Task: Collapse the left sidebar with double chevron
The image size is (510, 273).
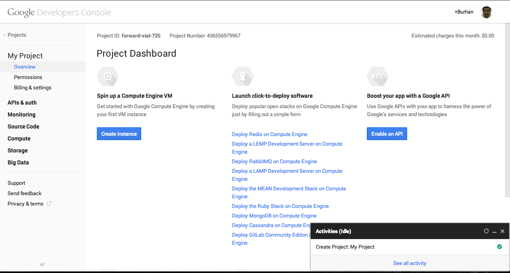Action: [x=43, y=265]
